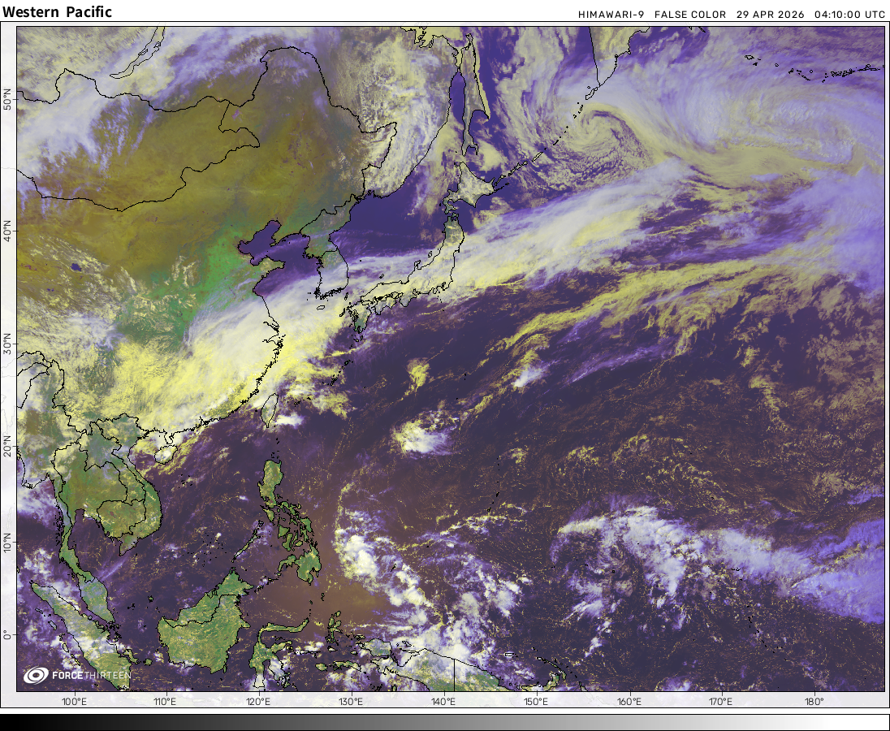The width and height of the screenshot is (890, 731).
Task: Click the FORCETHIRTEEN watermark text
Action: point(91,676)
